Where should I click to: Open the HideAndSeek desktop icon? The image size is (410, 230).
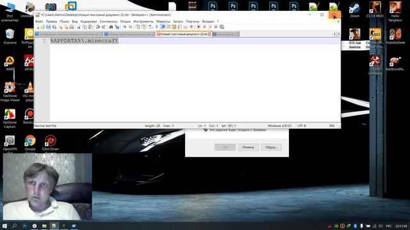[395, 36]
